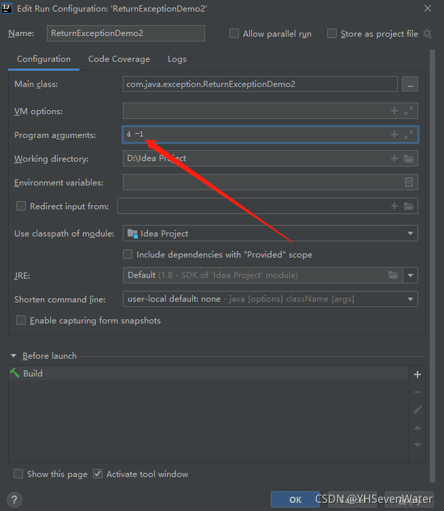Edit the selected Before launch task
444x511 pixels.
point(418,410)
